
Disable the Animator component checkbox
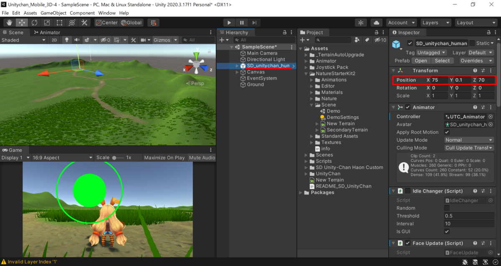[408, 107]
